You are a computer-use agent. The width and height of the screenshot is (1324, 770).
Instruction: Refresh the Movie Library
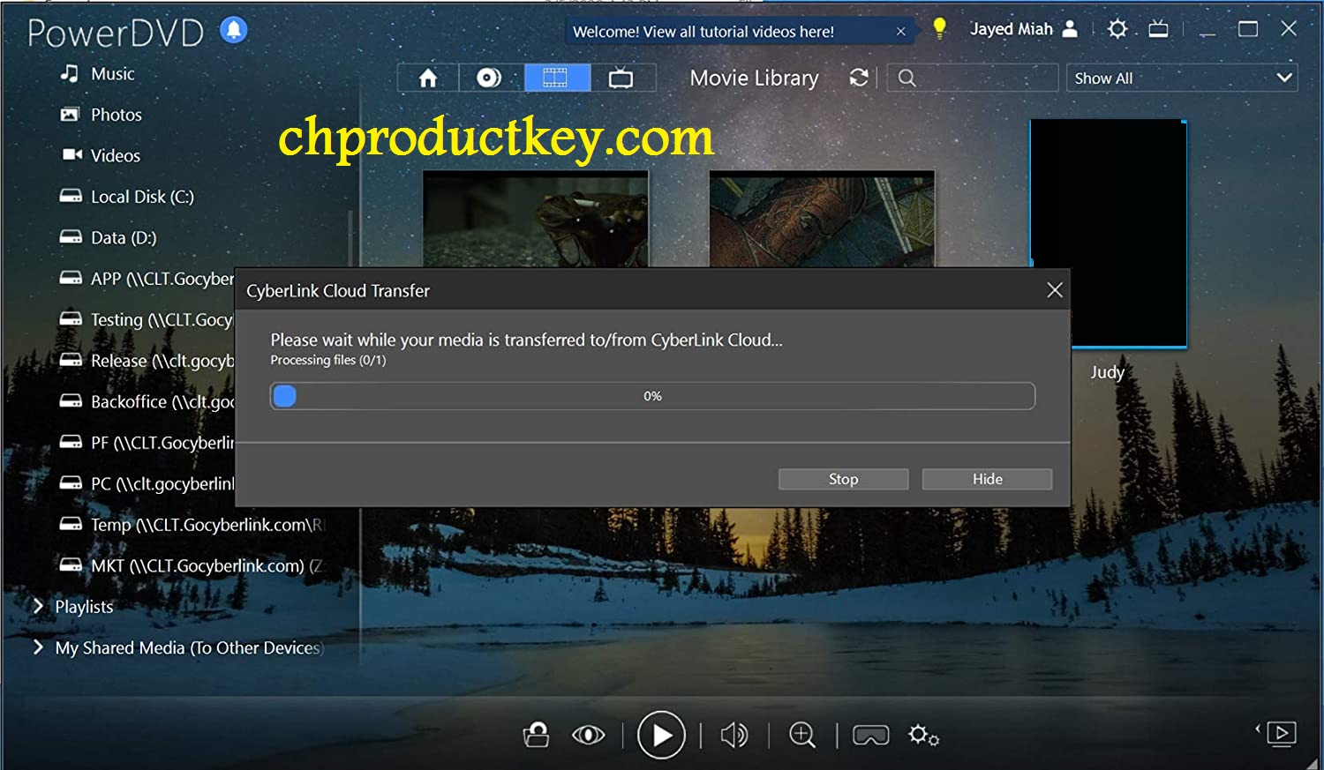(x=859, y=78)
